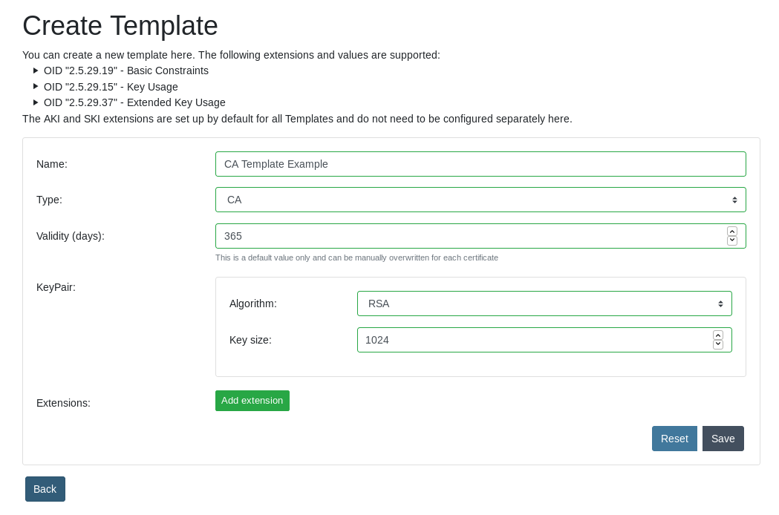Click the Create Template page heading
This screenshot has height=515, width=779.
click(120, 26)
